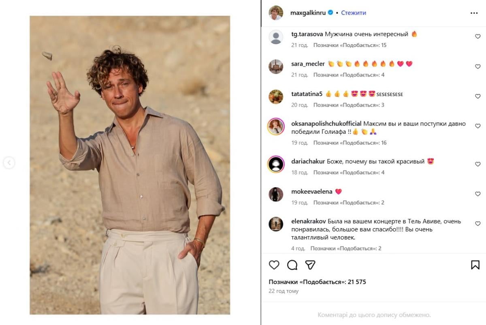486x325 pixels.
Task: Save the post with the bookmark icon
Action: [x=475, y=265]
